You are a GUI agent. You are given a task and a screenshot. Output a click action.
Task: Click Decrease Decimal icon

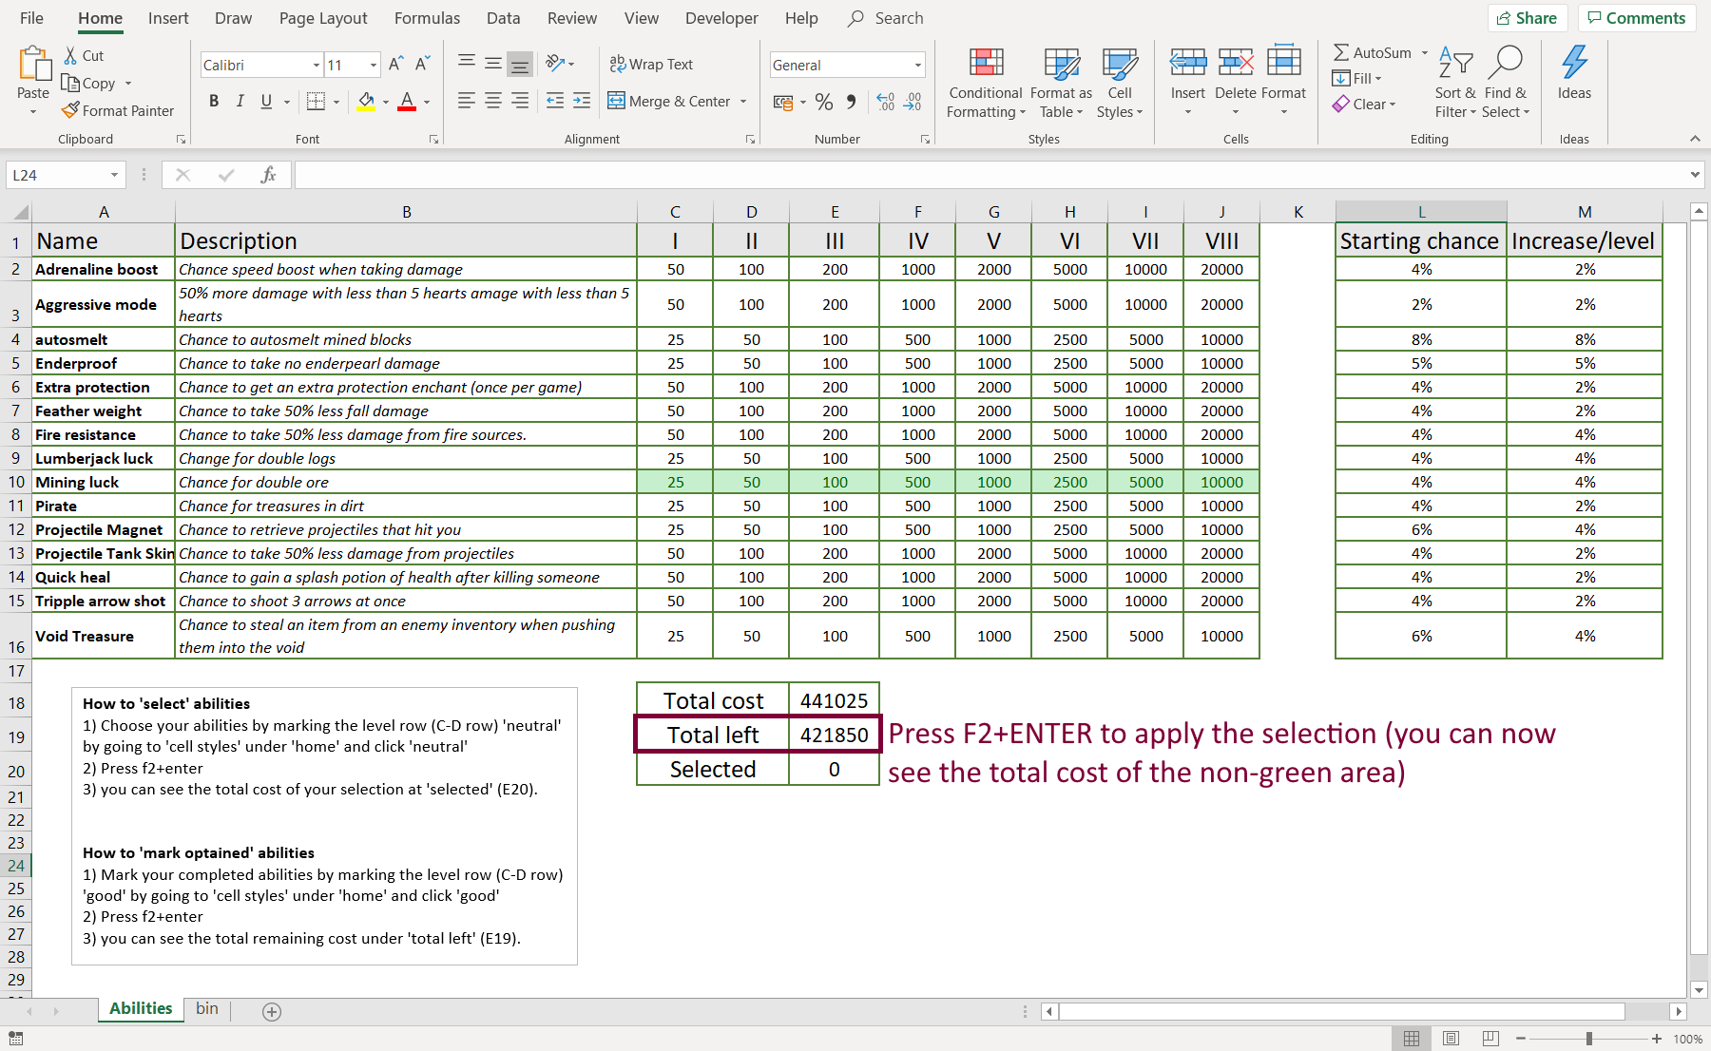(913, 101)
